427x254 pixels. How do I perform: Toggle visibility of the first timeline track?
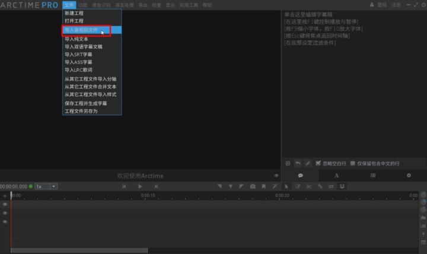tap(5, 204)
